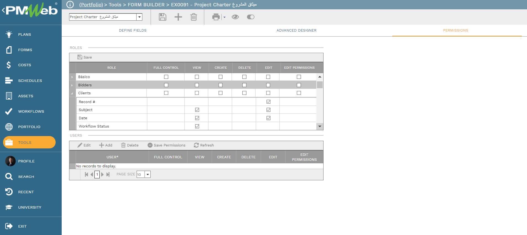Image resolution: width=527 pixels, height=235 pixels.
Task: Click the Portfolio breadcrumb link
Action: click(x=91, y=5)
